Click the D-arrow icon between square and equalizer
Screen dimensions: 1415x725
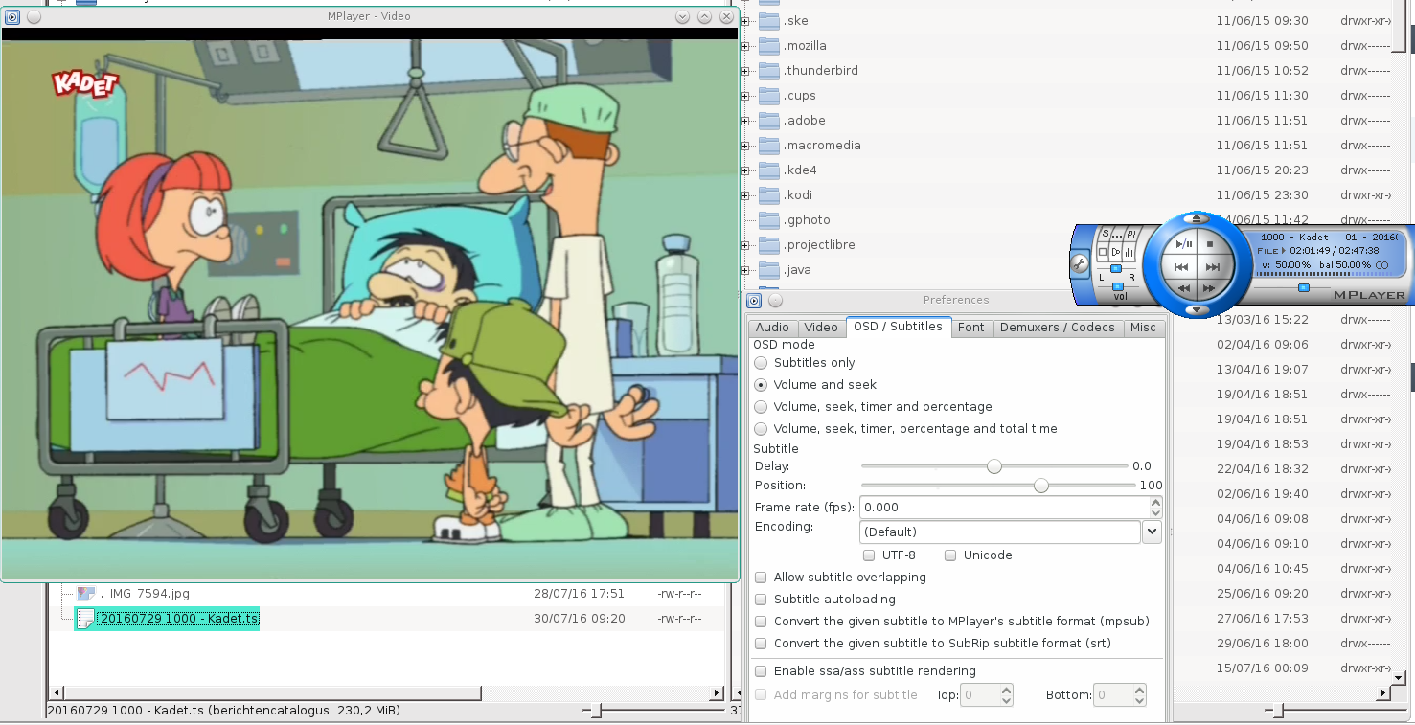[1116, 252]
